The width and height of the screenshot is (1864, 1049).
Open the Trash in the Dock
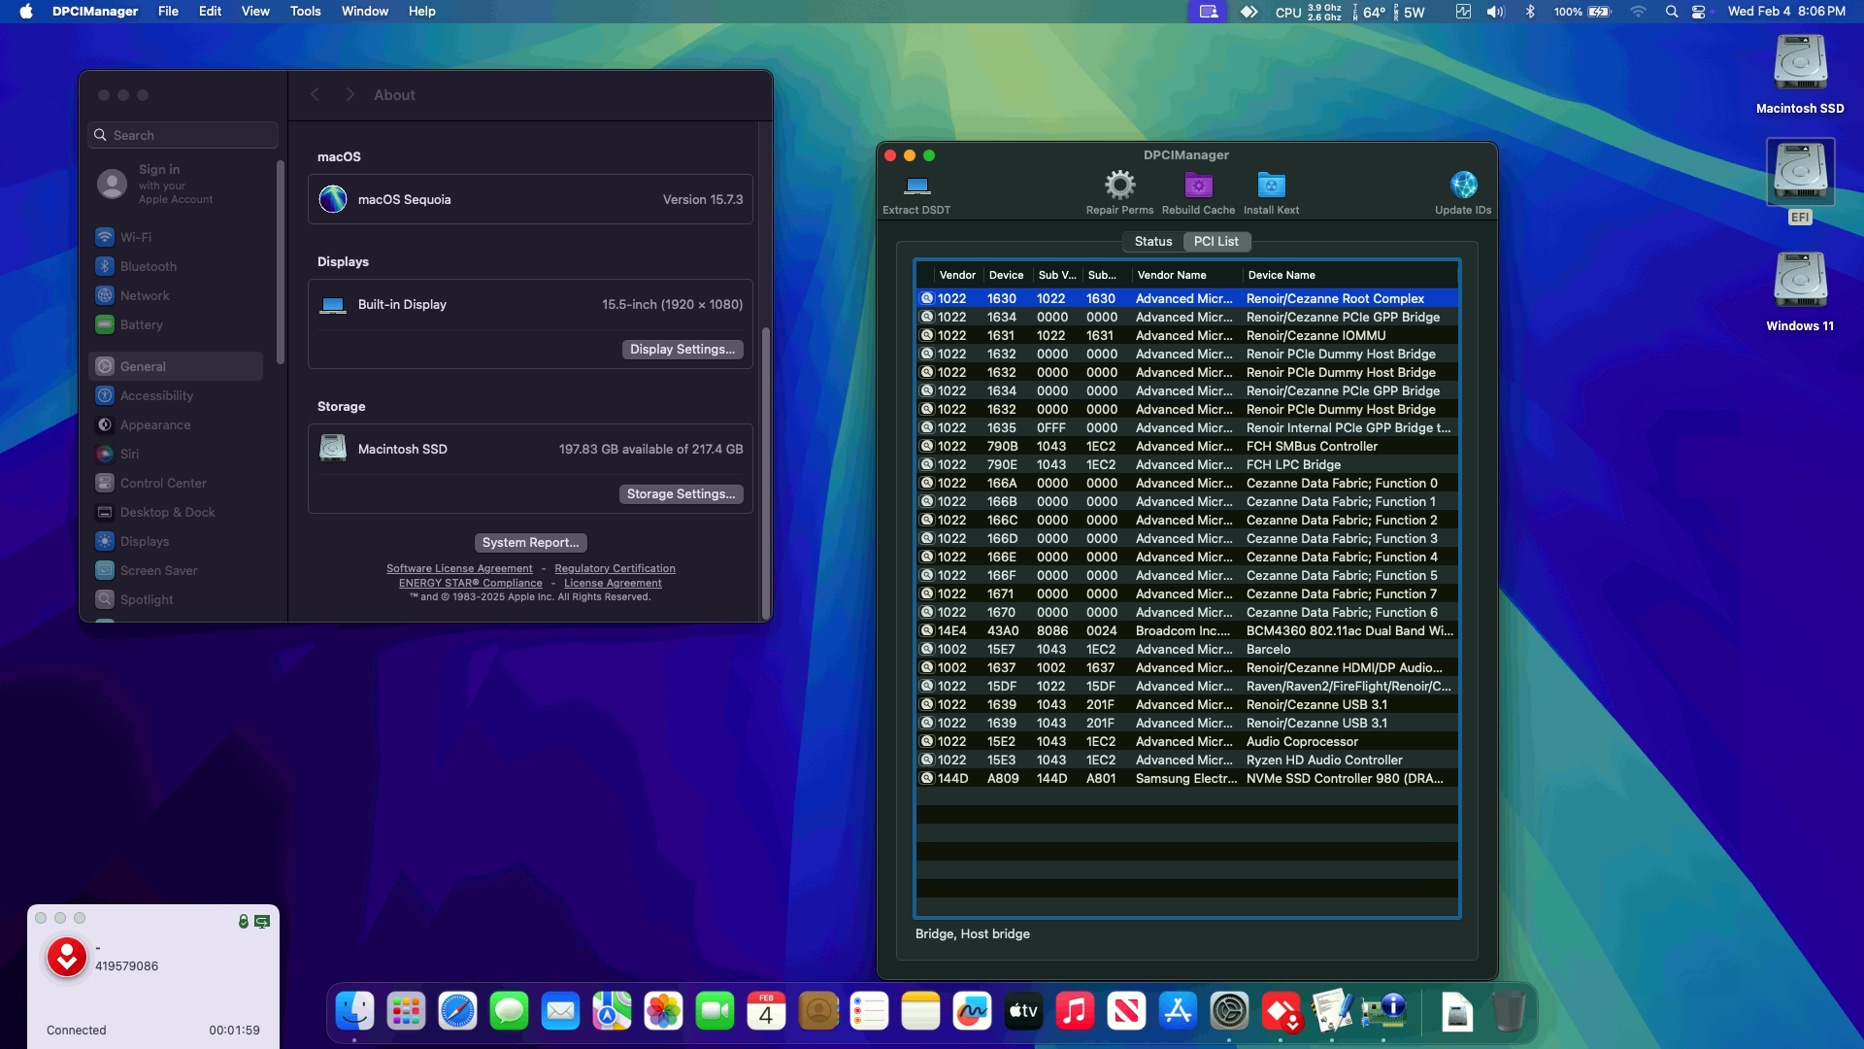[1508, 1011]
